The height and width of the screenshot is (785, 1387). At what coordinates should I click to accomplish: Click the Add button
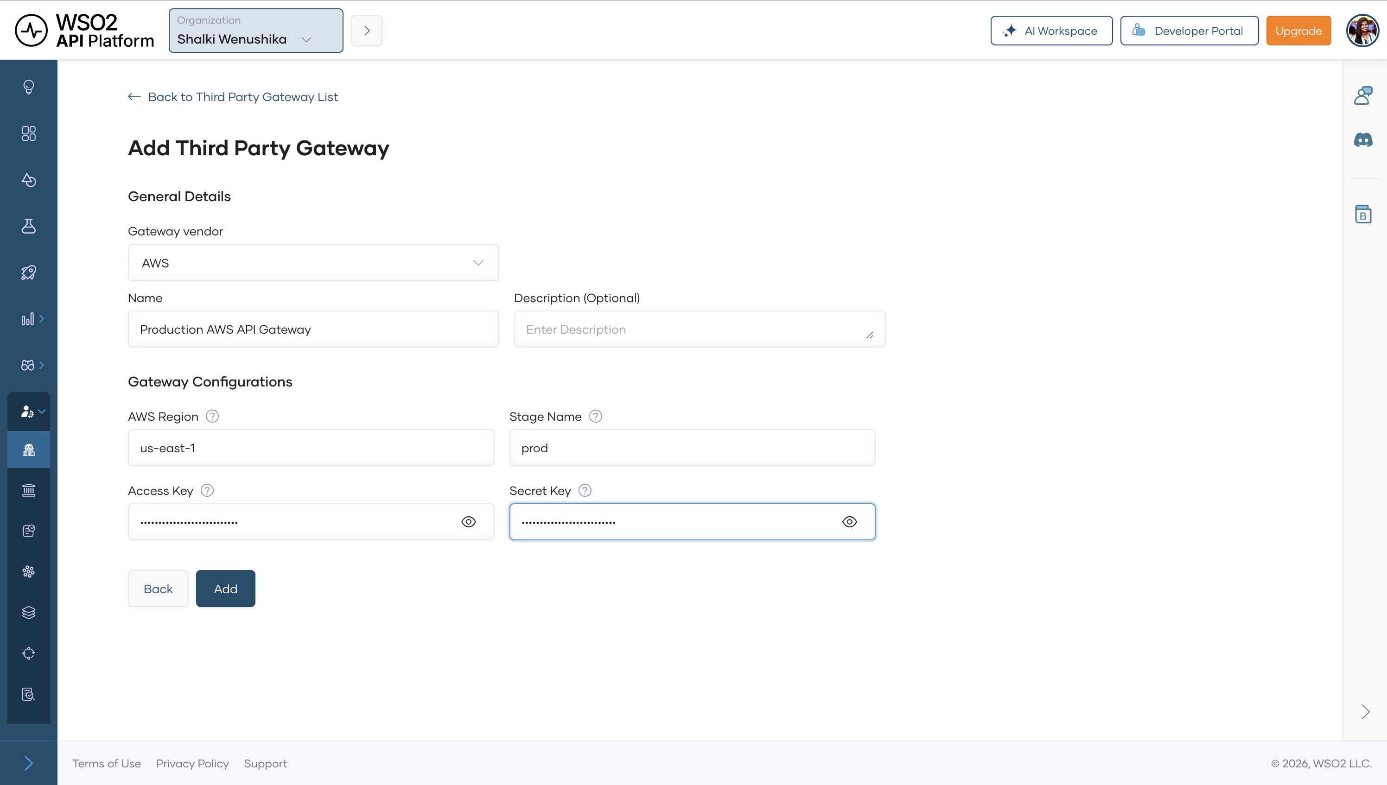coord(225,588)
